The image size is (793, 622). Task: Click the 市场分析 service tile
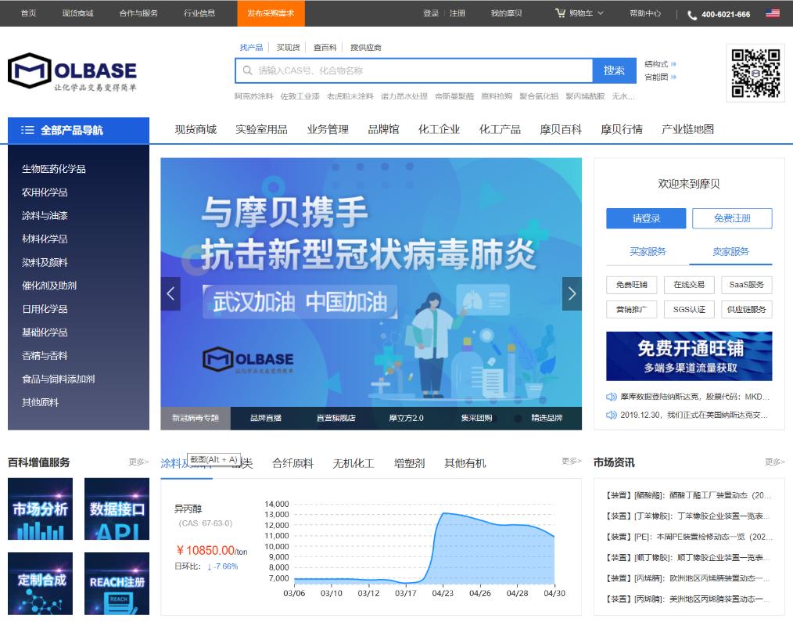point(40,509)
